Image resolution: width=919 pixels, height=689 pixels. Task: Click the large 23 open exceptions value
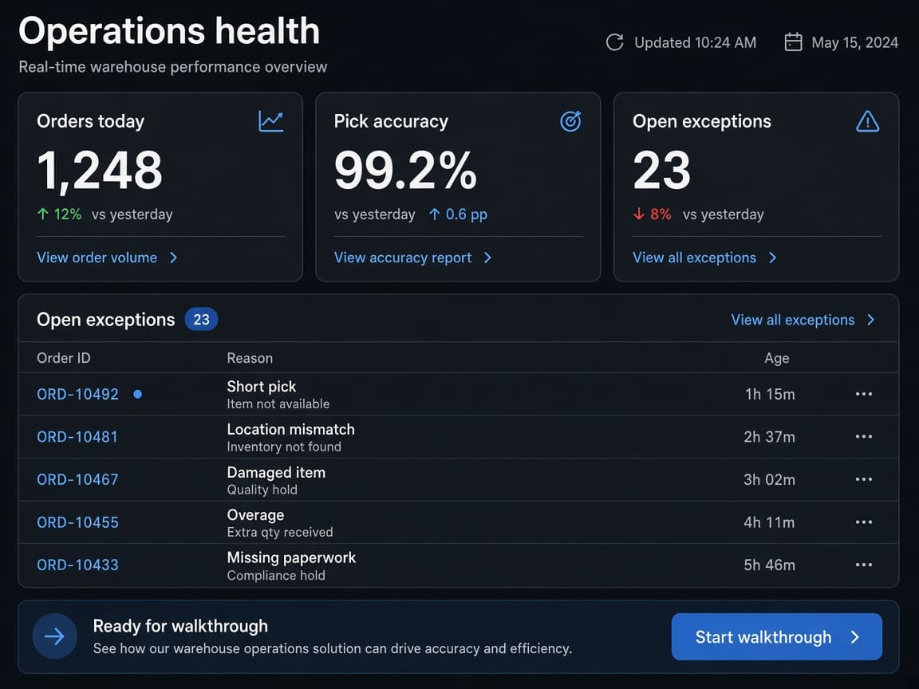click(661, 171)
